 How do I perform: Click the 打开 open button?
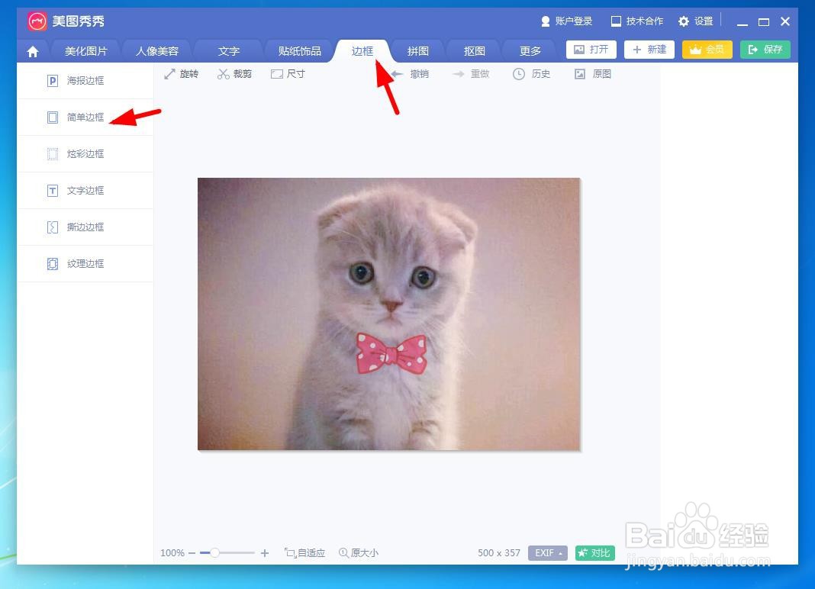591,50
